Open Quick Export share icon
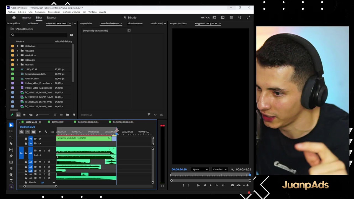The image size is (354, 199). coord(223,17)
